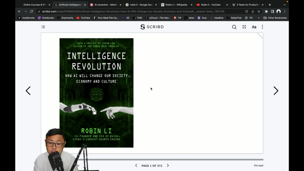Open the SS bookmark
The image size is (304, 171).
click(x=126, y=18)
